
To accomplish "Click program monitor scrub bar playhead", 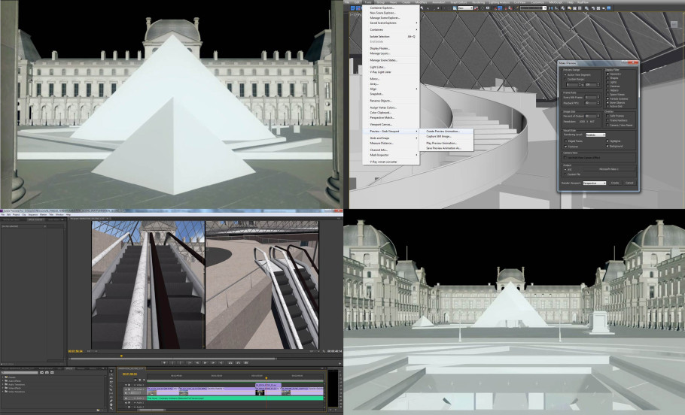I will pyautogui.click(x=121, y=356).
